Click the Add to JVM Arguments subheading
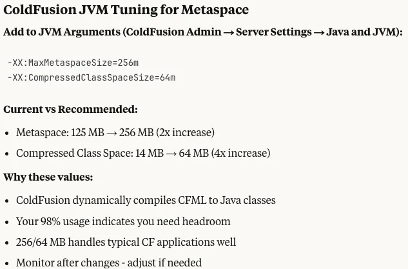 [x=203, y=32]
